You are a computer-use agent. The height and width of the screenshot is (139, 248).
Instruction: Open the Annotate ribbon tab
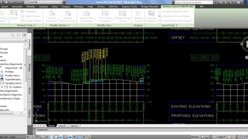click(x=17, y=7)
